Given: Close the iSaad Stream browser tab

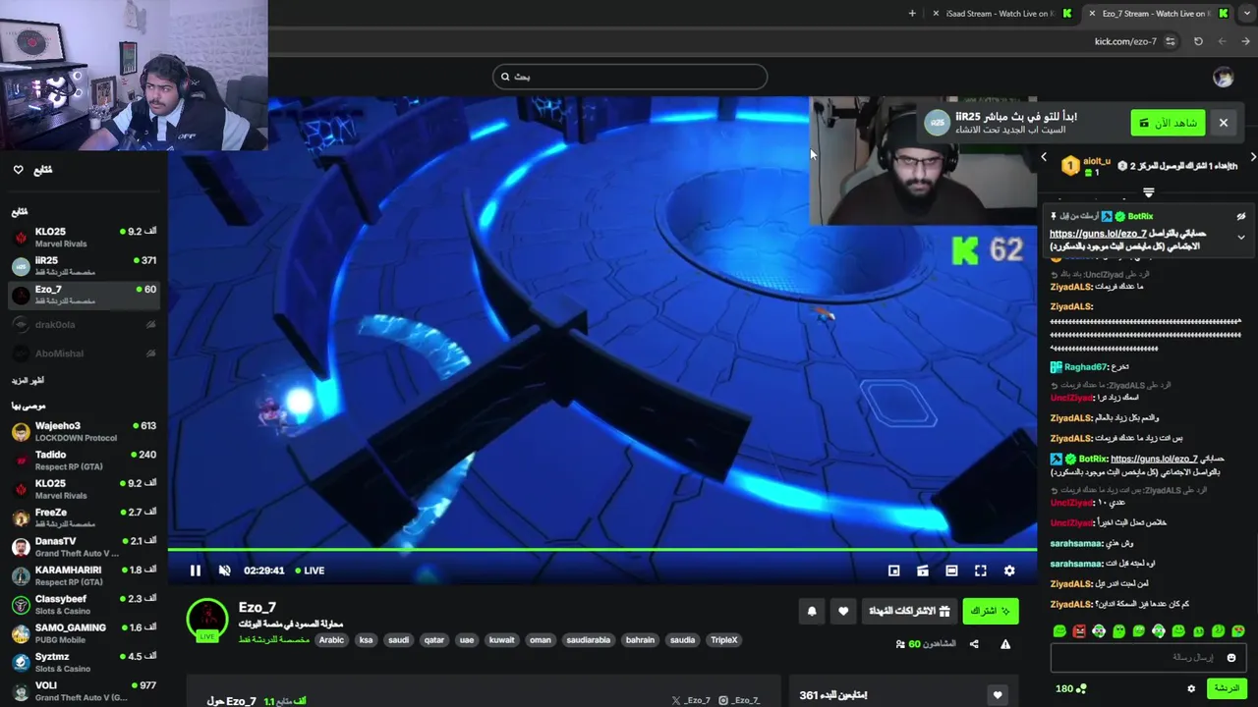Looking at the screenshot, I should [x=935, y=14].
